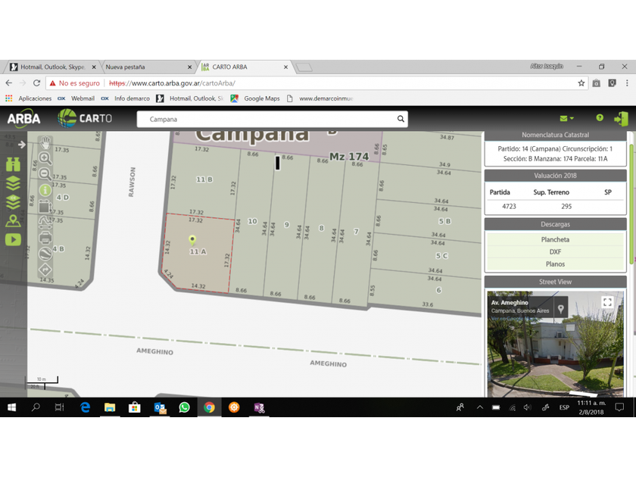
Task: Open WhatsApp from the Windows taskbar
Action: pyautogui.click(x=184, y=407)
